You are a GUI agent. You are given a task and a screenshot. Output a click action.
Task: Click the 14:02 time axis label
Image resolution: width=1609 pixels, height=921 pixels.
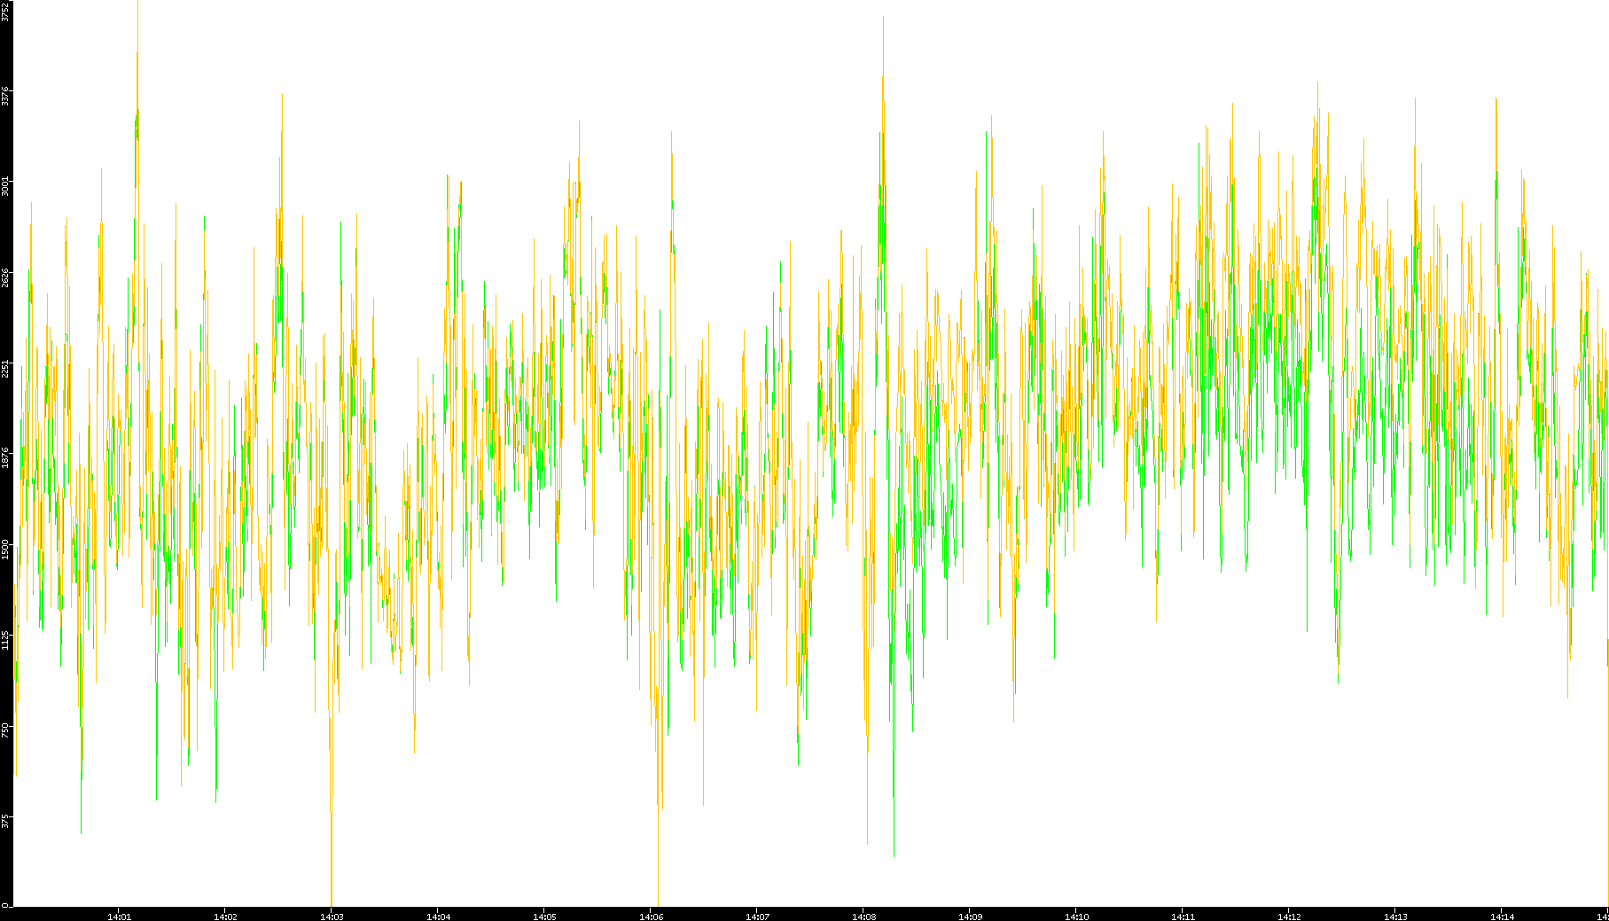[x=225, y=917]
